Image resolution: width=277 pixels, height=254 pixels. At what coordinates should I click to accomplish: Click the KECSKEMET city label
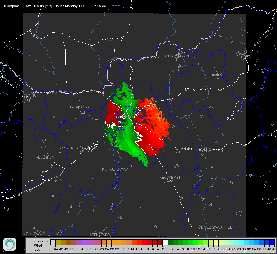pyautogui.click(x=170, y=178)
